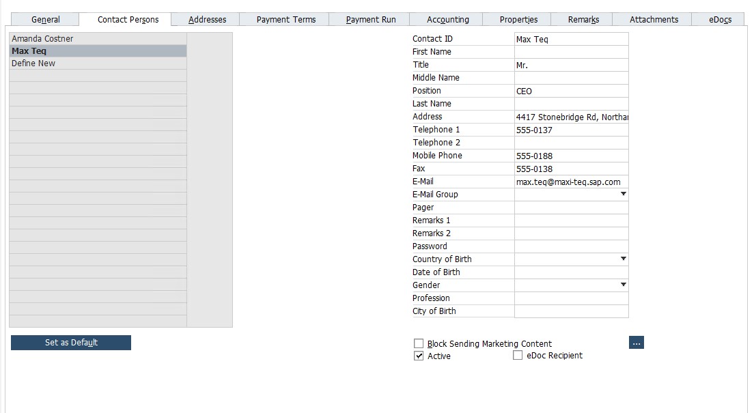The width and height of the screenshot is (754, 413).
Task: Click the ellipsis browse button
Action: click(636, 343)
